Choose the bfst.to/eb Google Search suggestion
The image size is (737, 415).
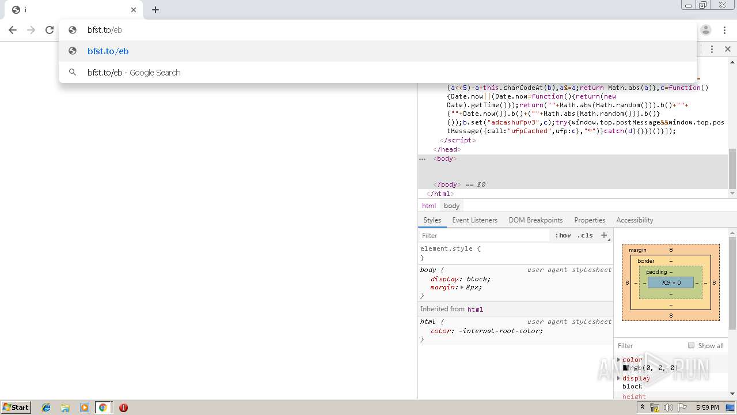377,73
